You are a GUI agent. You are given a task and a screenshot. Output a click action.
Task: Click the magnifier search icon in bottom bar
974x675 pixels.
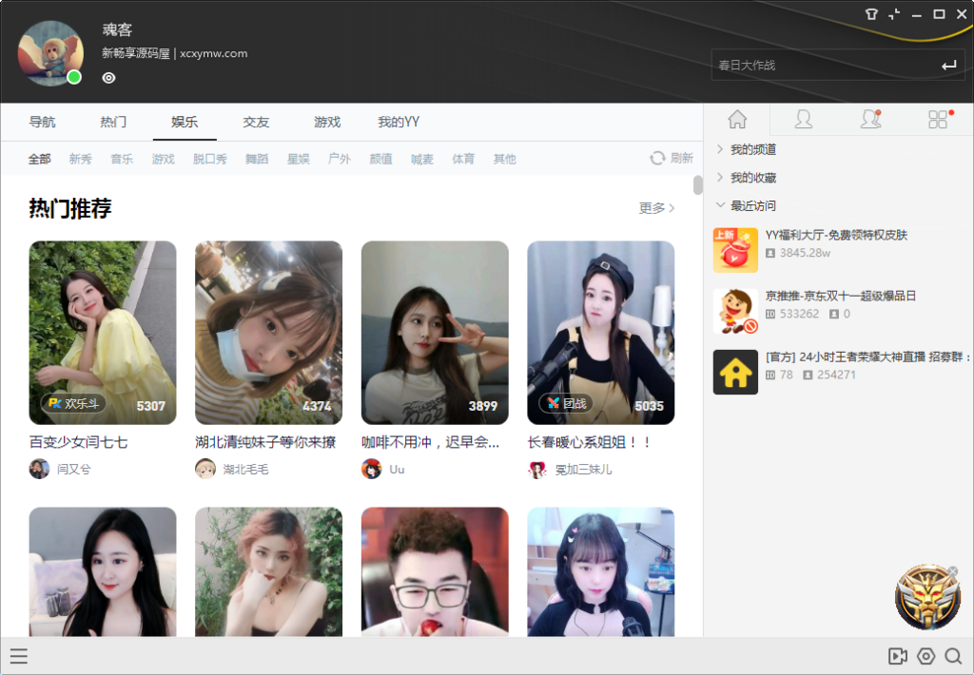click(953, 656)
